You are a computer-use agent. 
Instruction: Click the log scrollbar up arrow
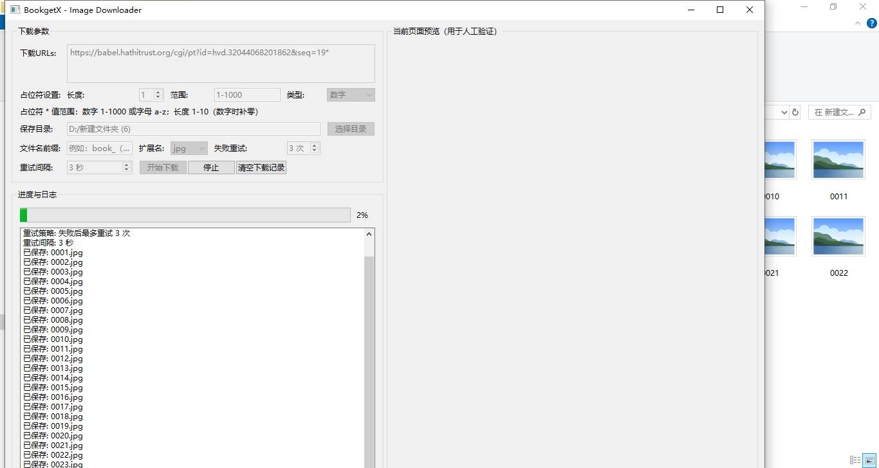[369, 234]
